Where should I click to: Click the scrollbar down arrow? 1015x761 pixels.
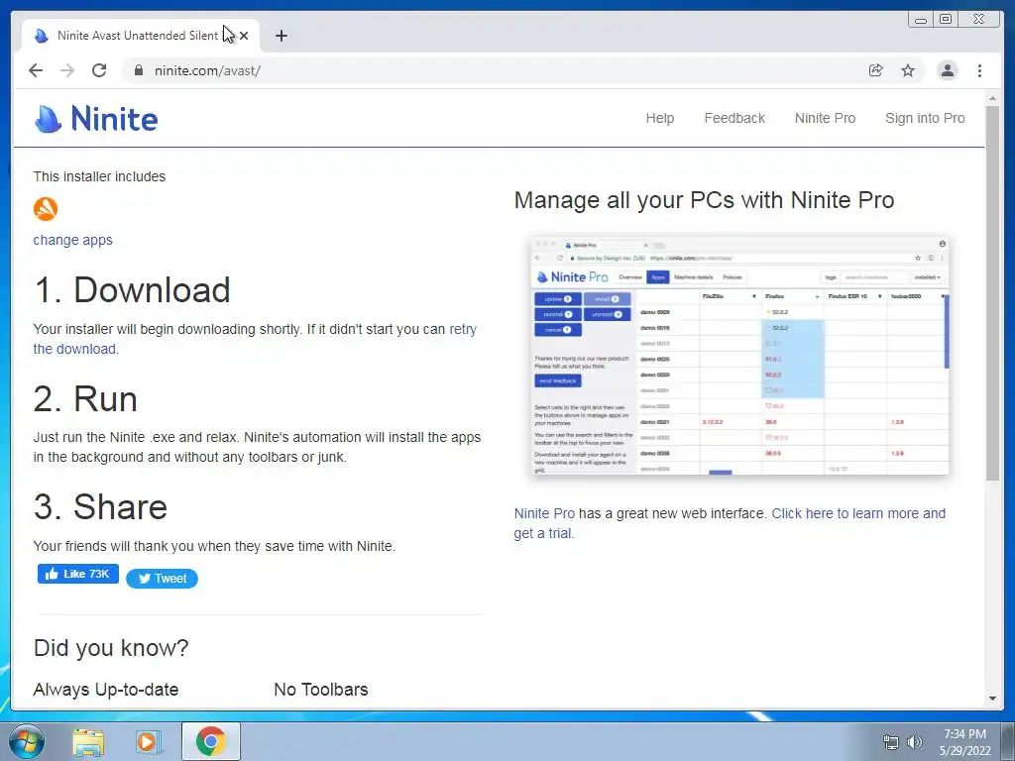[992, 699]
